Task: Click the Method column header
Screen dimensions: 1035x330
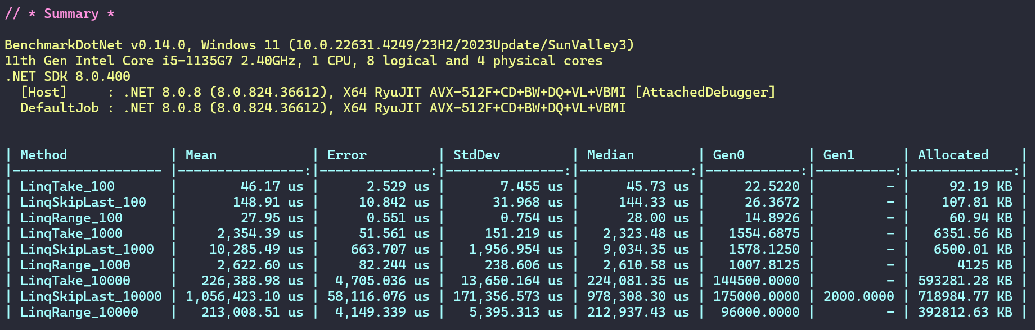Action: click(43, 155)
